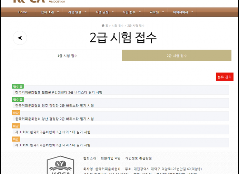
Task: Select the 2급 시험 접수 tab
Action: point(177,56)
